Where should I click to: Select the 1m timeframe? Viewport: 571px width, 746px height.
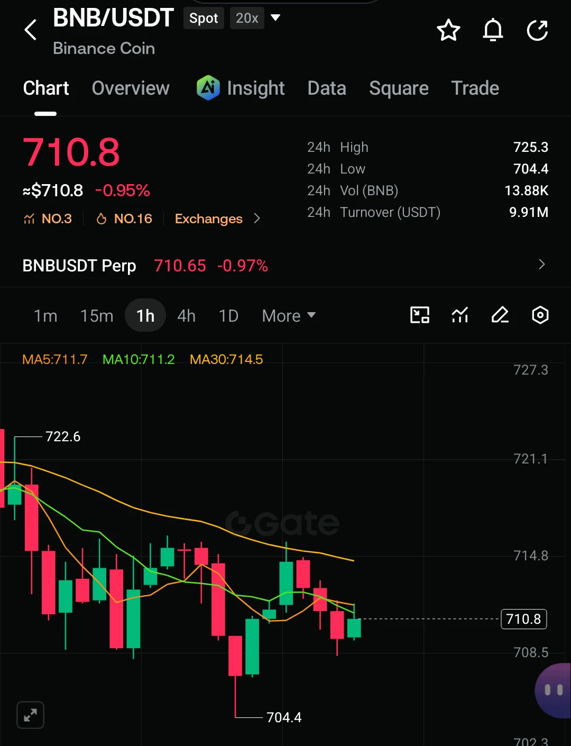[x=45, y=316]
